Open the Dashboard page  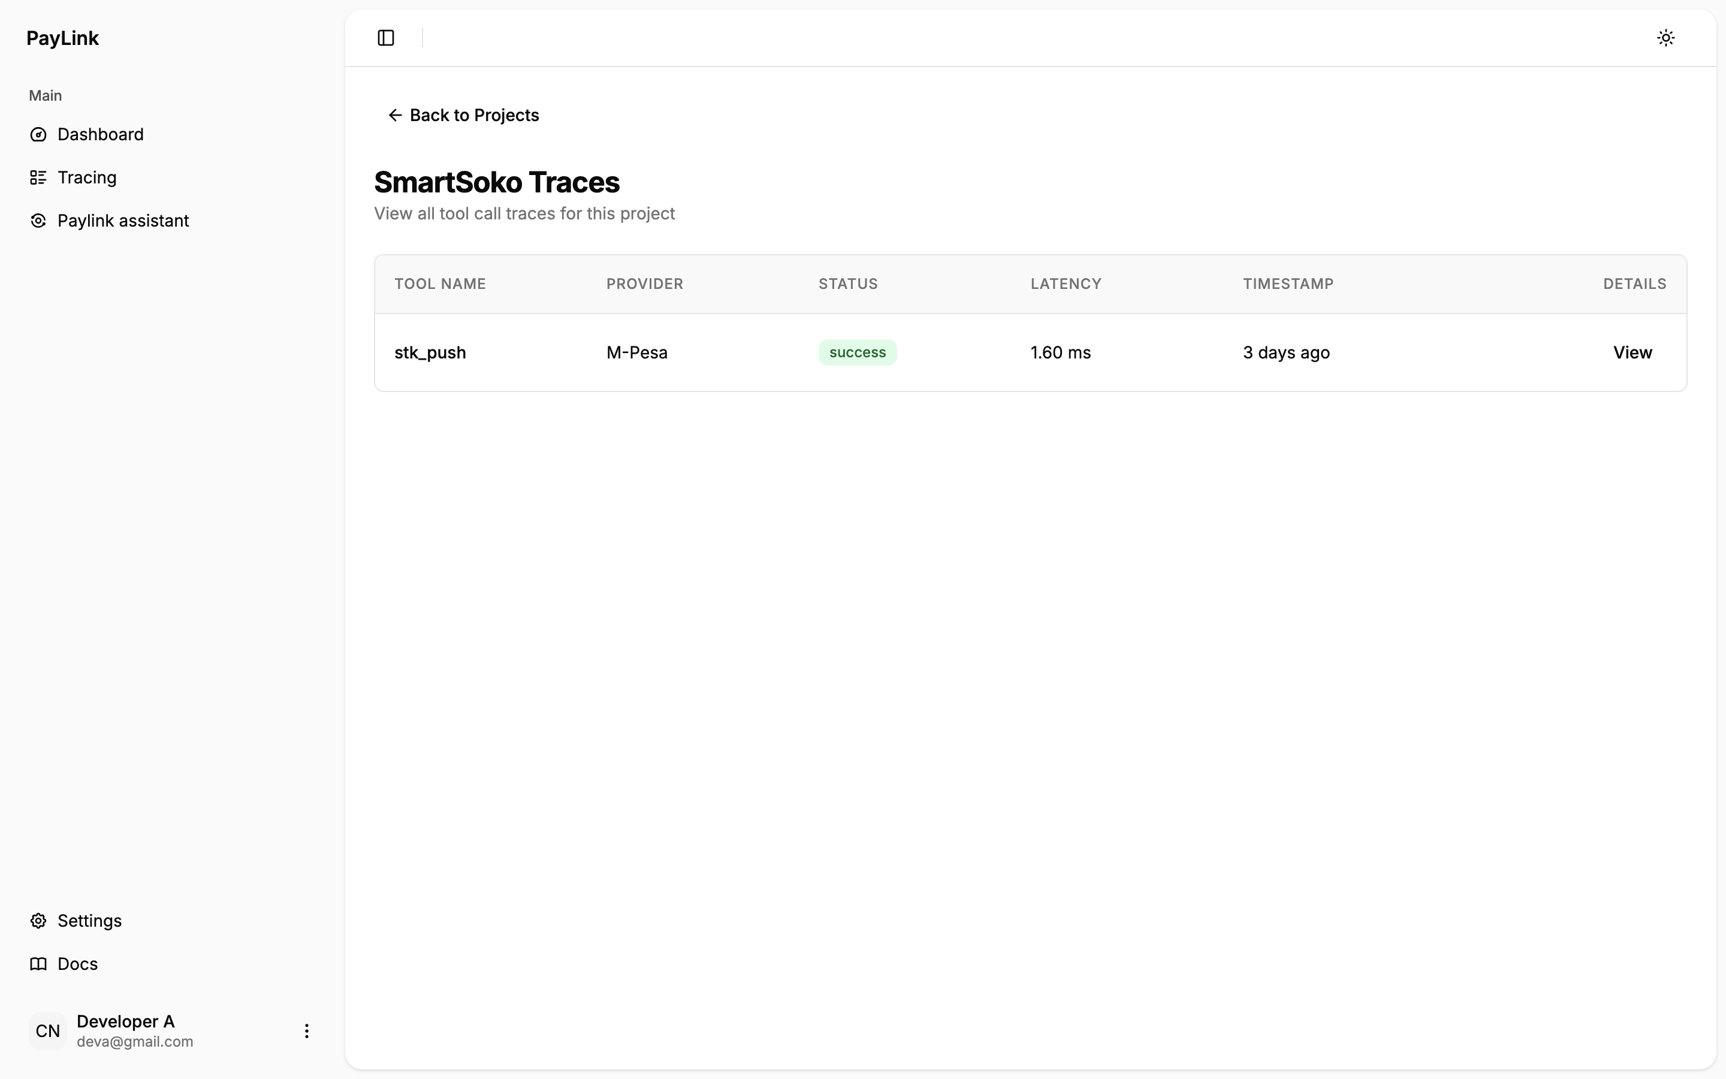[x=101, y=135]
